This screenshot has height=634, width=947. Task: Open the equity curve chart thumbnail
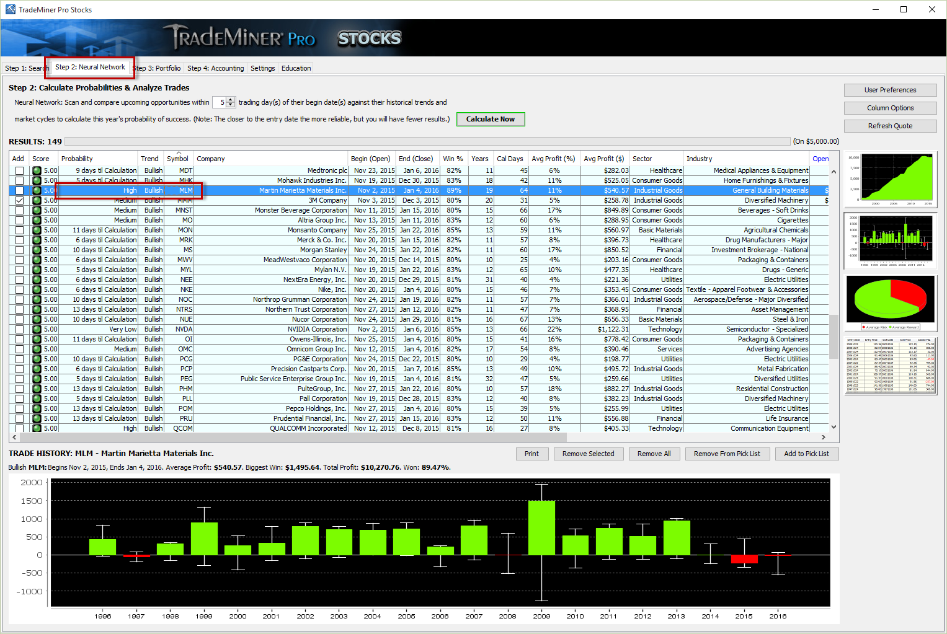pos(891,179)
